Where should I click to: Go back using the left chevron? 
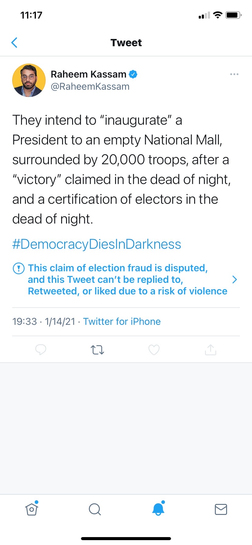14,43
